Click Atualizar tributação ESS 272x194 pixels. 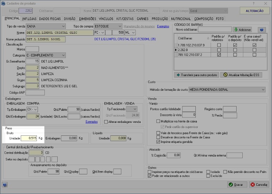tap(241, 75)
